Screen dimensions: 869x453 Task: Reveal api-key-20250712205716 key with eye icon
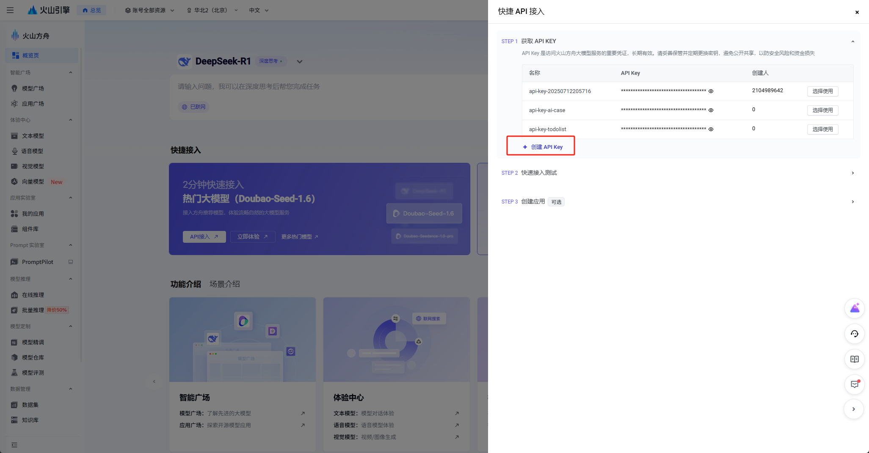click(711, 91)
